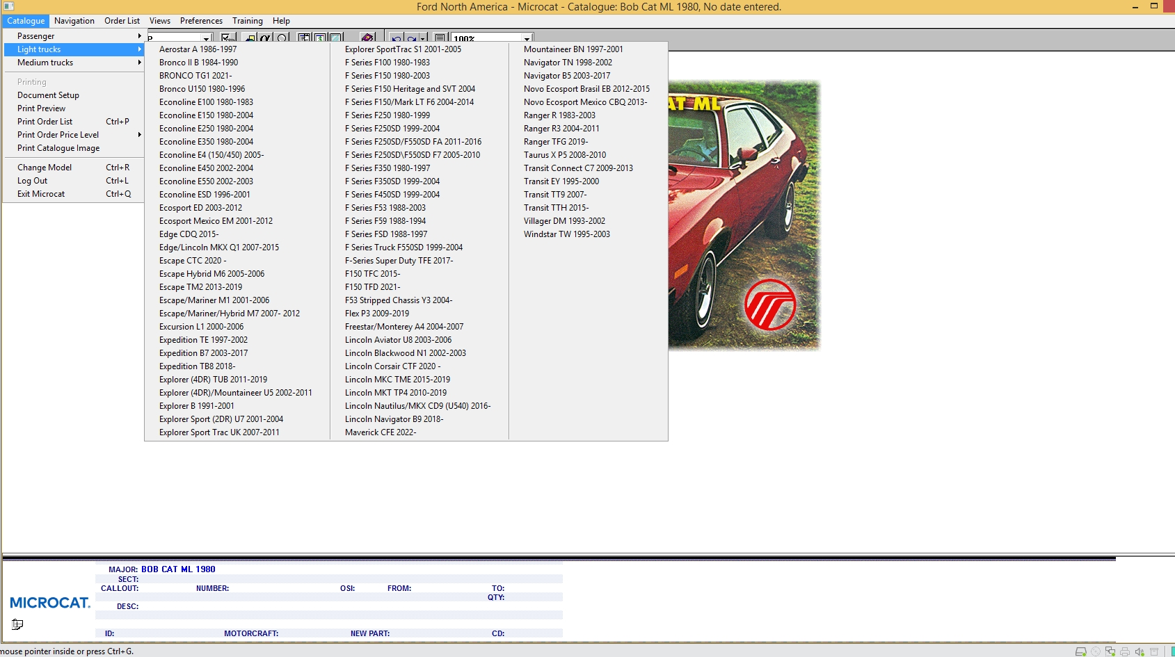The image size is (1175, 657).
Task: Choose Transit TTH 2015-
Action: pos(556,208)
